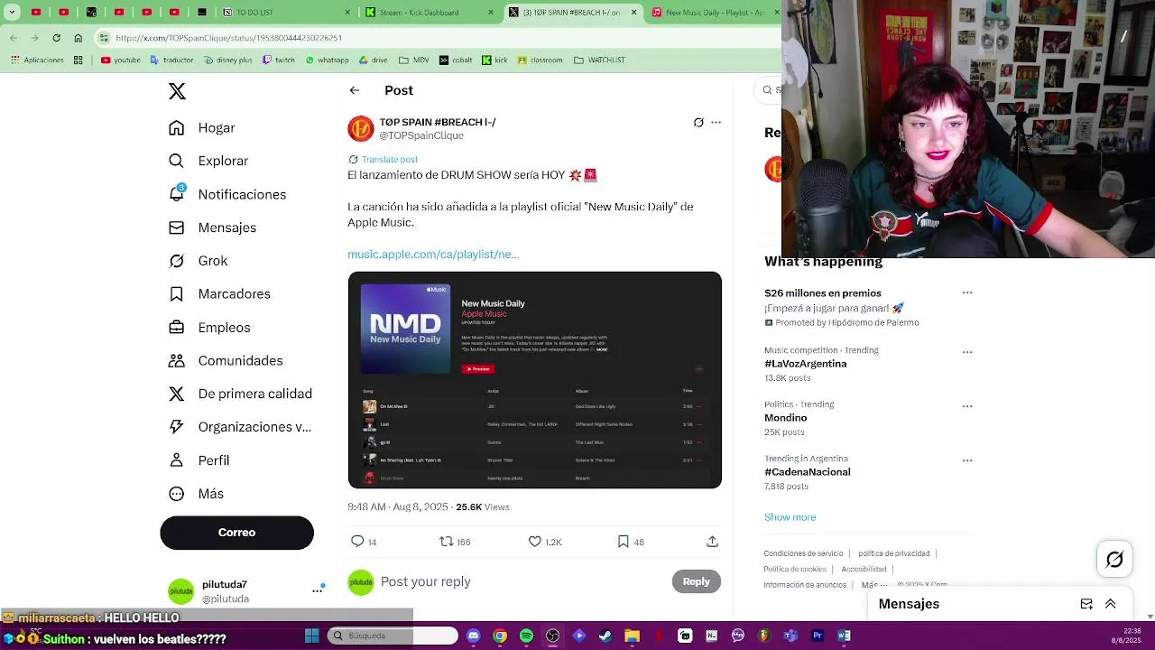Screen dimensions: 1155x650
Task: Open Spotify from the taskbar
Action: tap(526, 636)
